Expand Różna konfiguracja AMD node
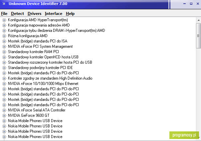 [x=4, y=36]
